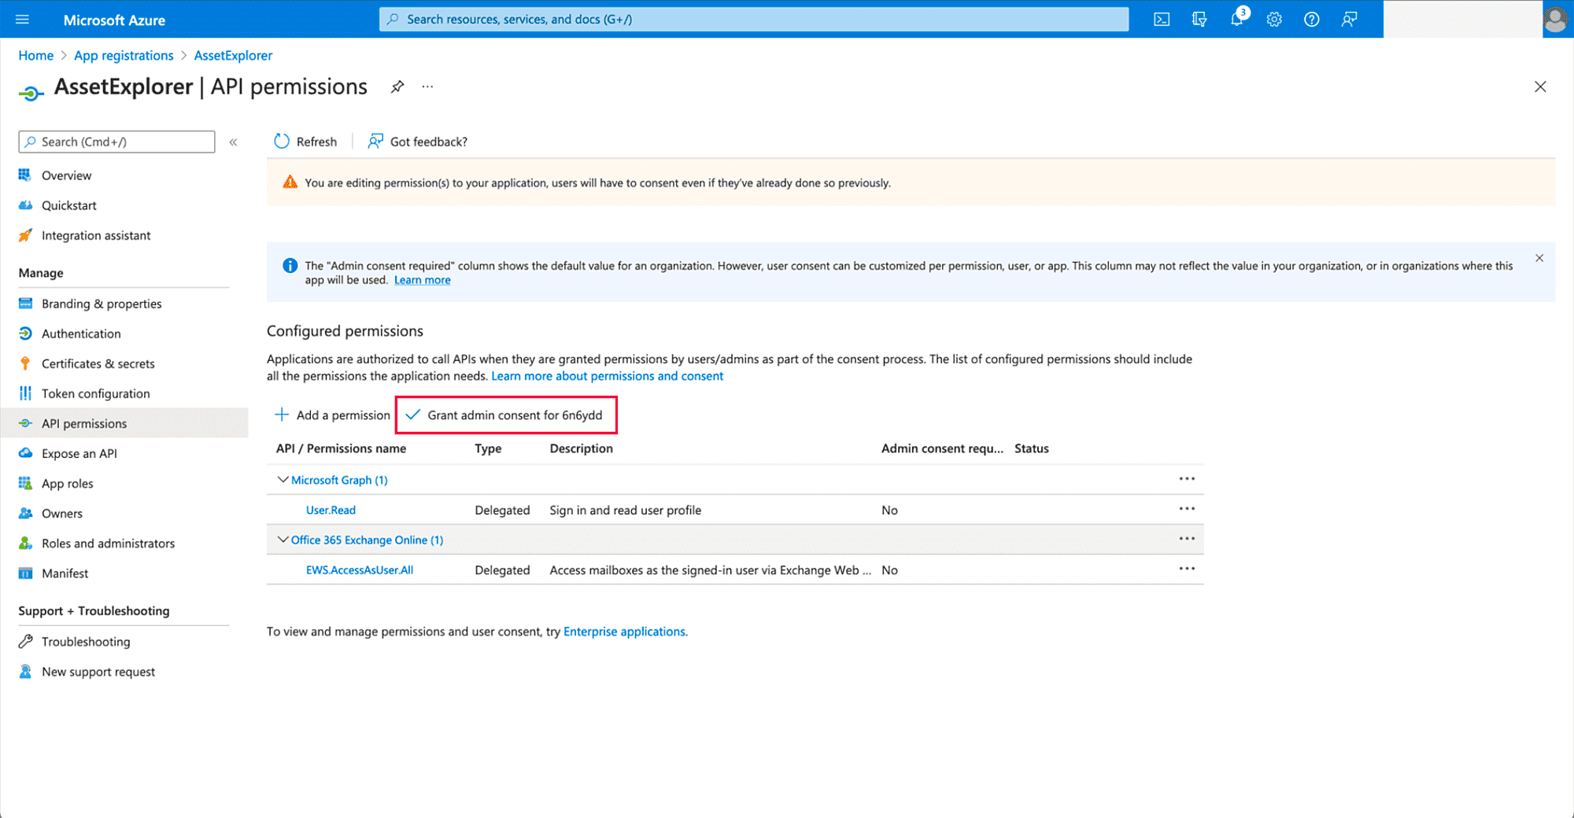Collapse the left sidebar menu

click(233, 142)
